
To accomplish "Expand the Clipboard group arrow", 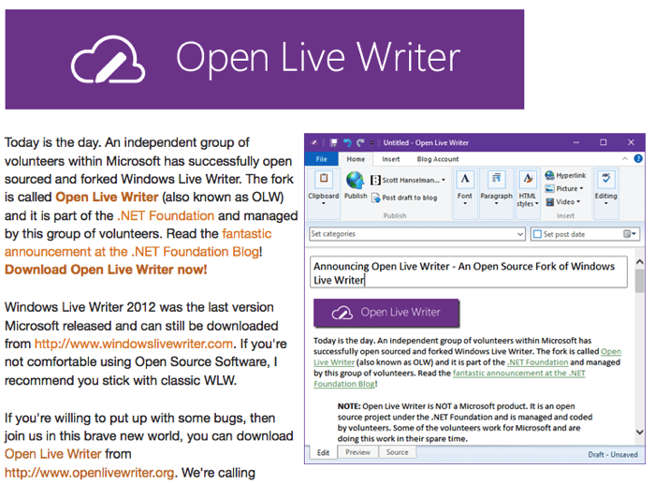I will tap(324, 204).
